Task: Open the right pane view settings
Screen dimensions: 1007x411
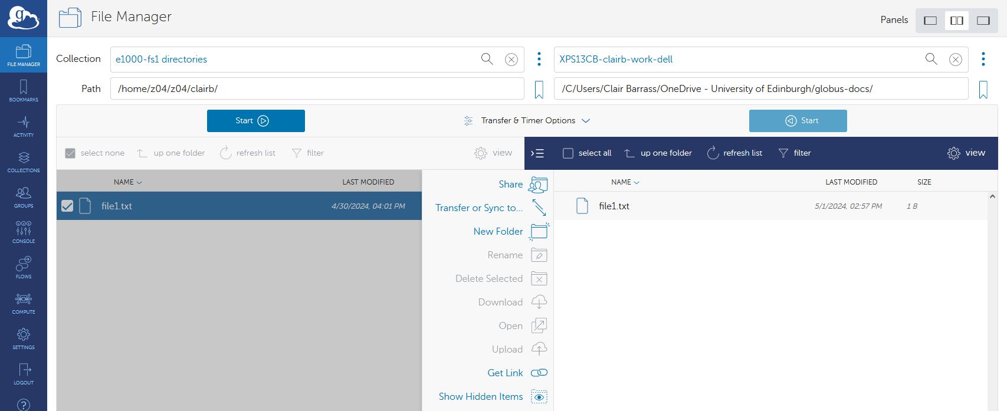Action: coord(966,153)
